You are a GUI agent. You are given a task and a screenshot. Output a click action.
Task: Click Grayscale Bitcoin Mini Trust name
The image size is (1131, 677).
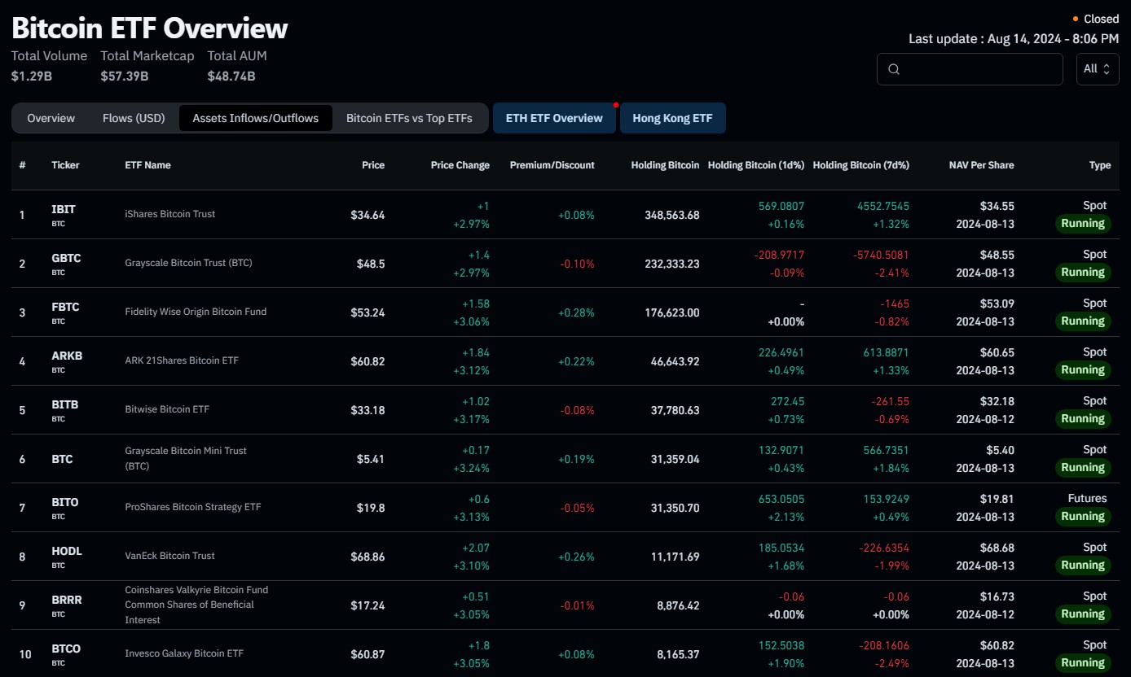pyautogui.click(x=186, y=458)
